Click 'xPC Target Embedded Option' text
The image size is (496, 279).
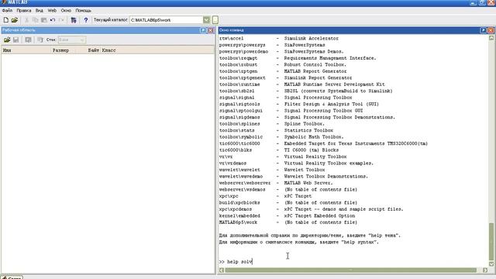319,215
